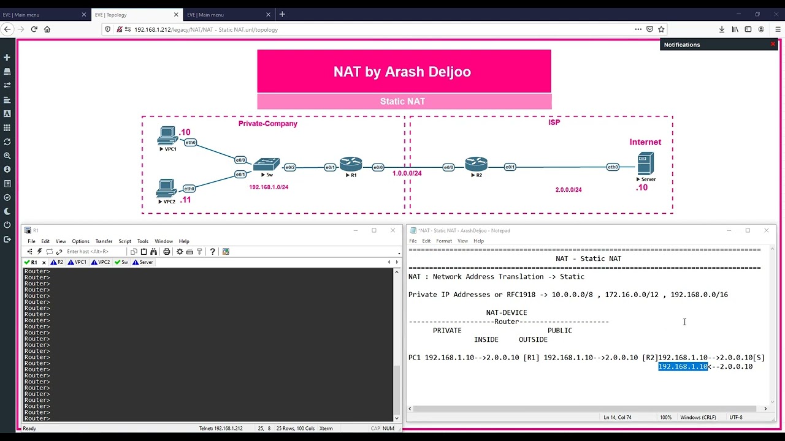Click the grid More actions icon in sidebar
This screenshot has width=785, height=441.
pos(7,128)
